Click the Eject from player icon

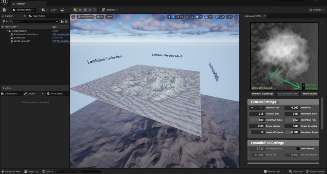[x=90, y=10]
